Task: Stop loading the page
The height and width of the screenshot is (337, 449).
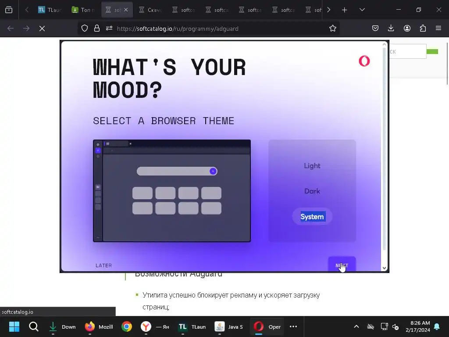Action: click(42, 29)
